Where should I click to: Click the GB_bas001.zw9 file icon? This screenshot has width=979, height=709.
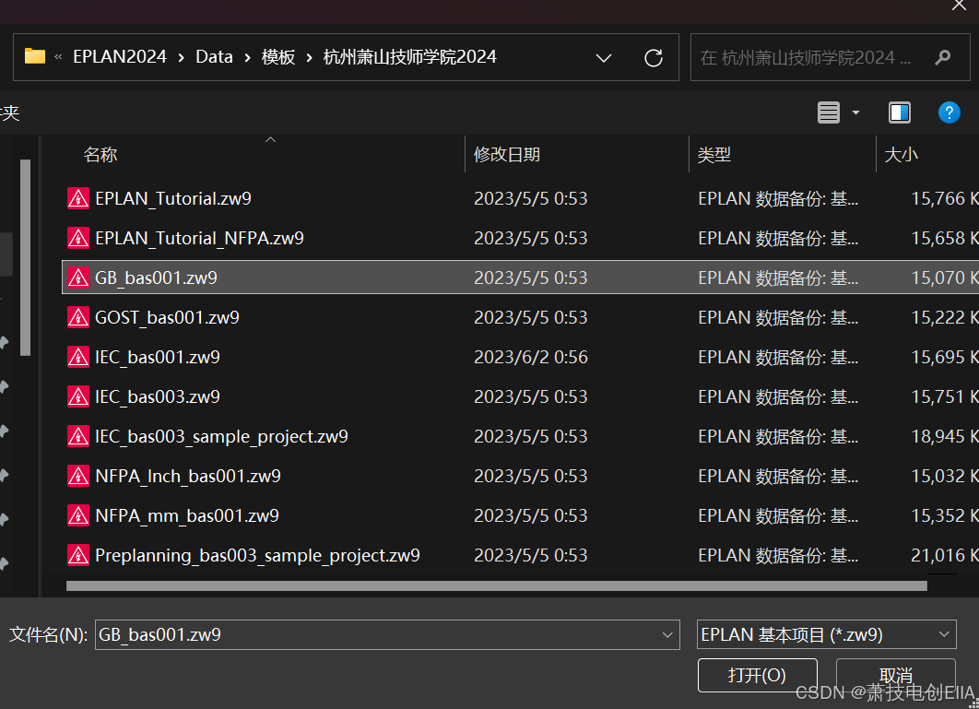[x=78, y=278]
